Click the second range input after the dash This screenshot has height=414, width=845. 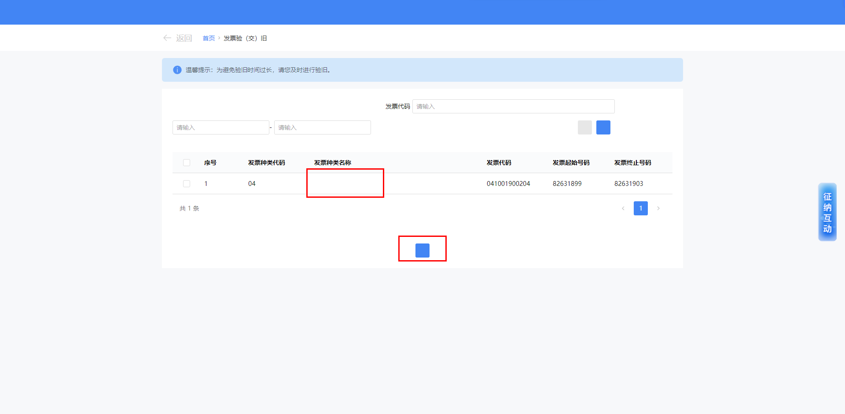[322, 127]
